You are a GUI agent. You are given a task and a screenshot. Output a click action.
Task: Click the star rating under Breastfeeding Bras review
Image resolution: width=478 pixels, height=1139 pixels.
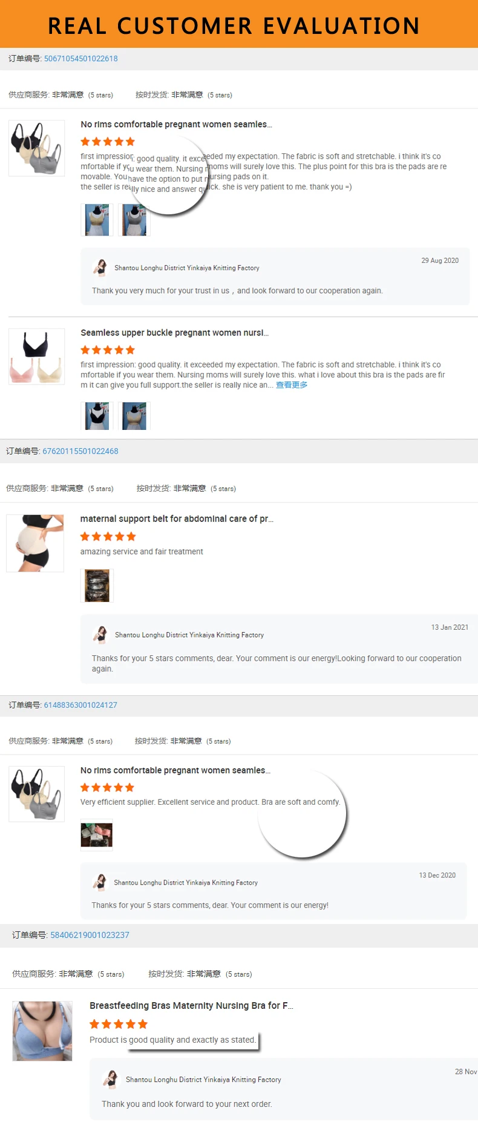pos(119,1024)
